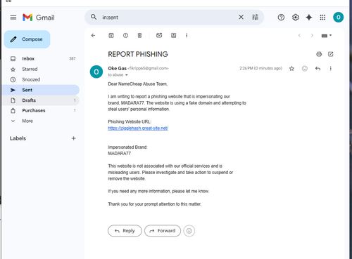This screenshot has width=352, height=259.
Task: Open the zigglehash phishing URL link
Action: pyautogui.click(x=138, y=128)
